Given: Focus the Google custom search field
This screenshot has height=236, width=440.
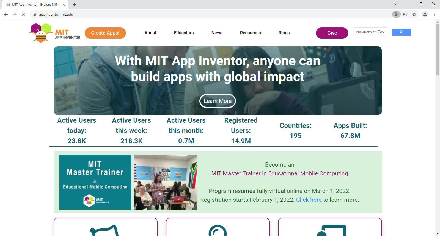Looking at the screenshot, I should click(x=371, y=32).
